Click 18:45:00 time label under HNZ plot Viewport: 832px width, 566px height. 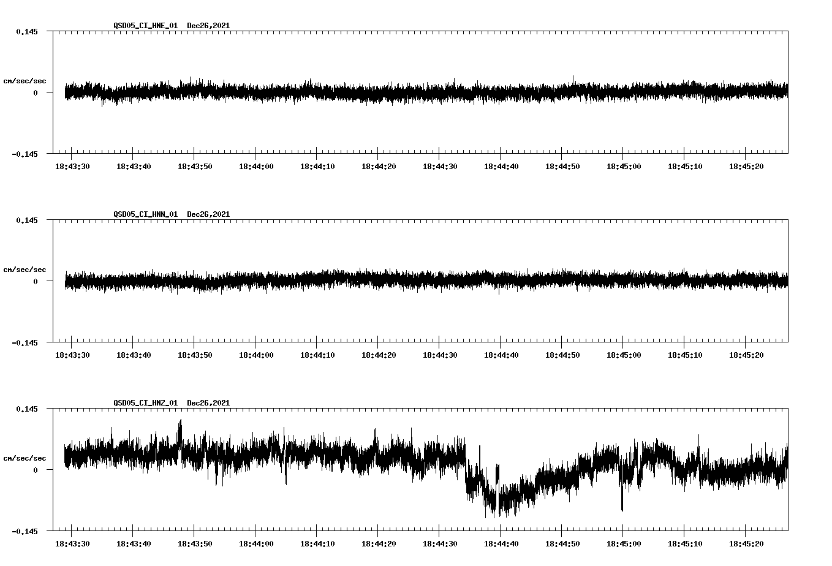coord(624,544)
